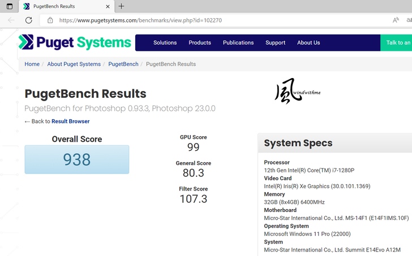Viewport: 412px width, 256px height.
Task: Click the Puget Systems logo
Action: tap(75, 42)
